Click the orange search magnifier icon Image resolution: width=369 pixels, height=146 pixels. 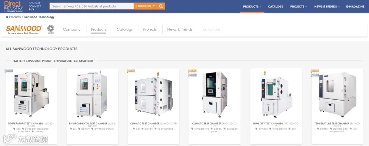coord(161,6)
